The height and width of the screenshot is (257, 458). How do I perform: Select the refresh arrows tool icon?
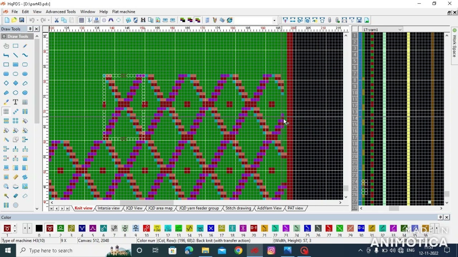pos(25,177)
